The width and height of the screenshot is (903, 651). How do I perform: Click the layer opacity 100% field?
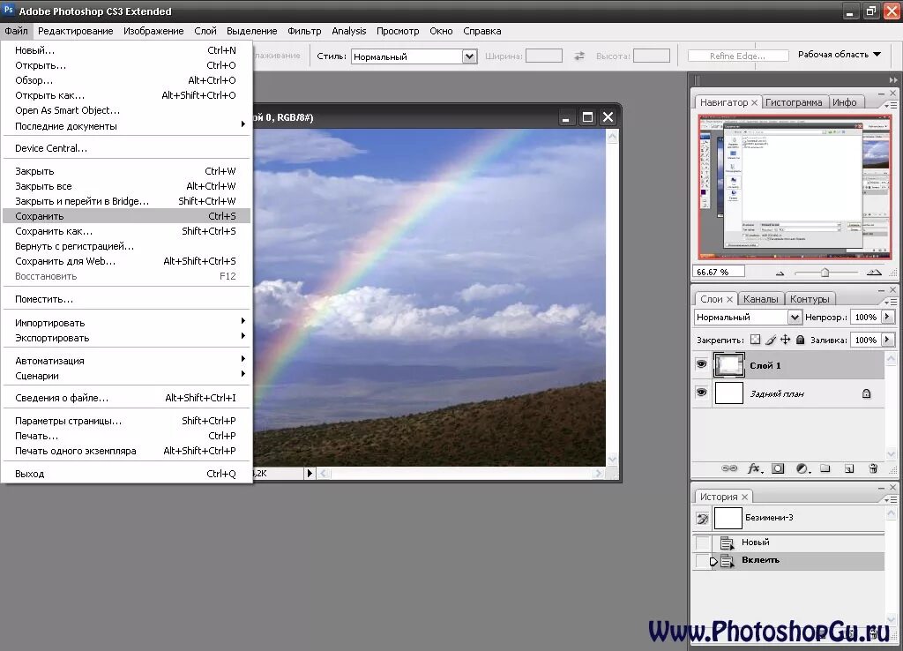[866, 317]
